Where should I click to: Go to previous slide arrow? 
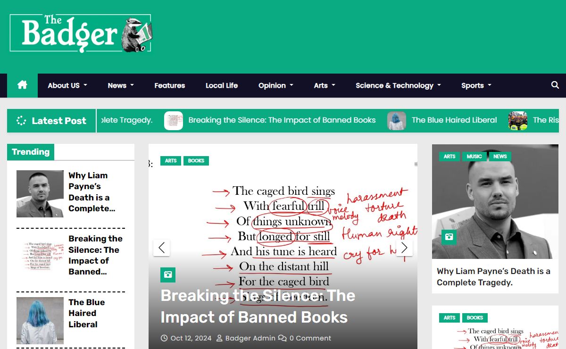pyautogui.click(x=161, y=248)
